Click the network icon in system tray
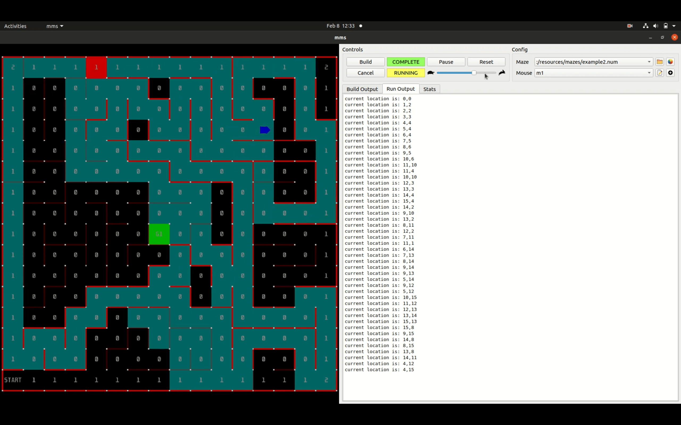The width and height of the screenshot is (681, 425). 646,26
